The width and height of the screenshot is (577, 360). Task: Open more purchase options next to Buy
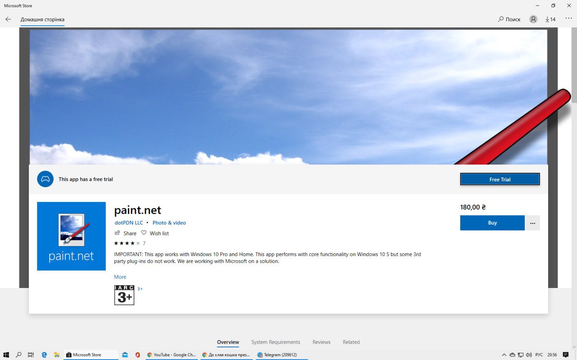[532, 223]
